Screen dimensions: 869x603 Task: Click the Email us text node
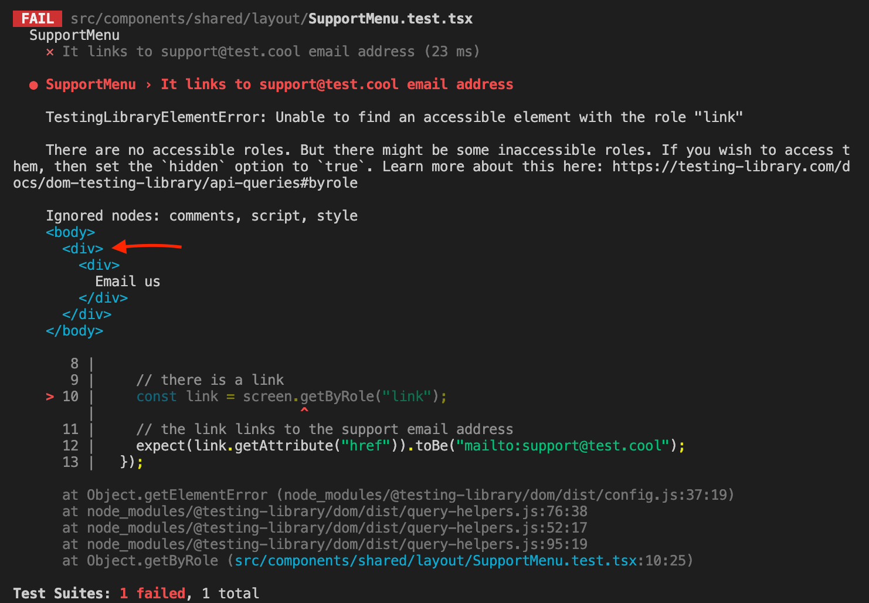pos(127,281)
